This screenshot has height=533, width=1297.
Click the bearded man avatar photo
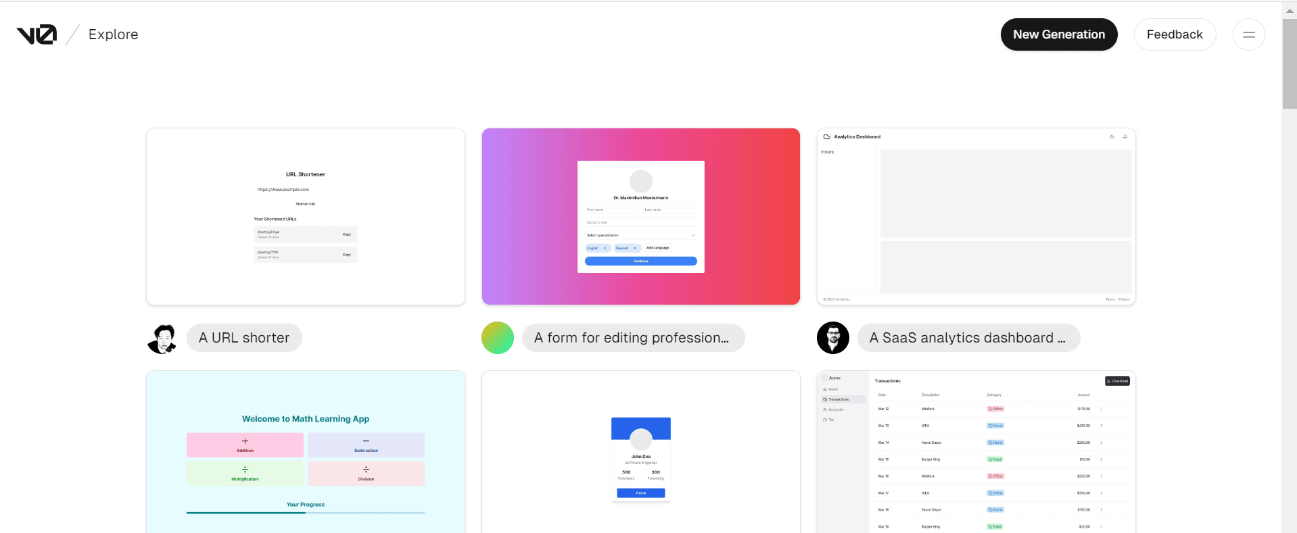[x=833, y=338]
